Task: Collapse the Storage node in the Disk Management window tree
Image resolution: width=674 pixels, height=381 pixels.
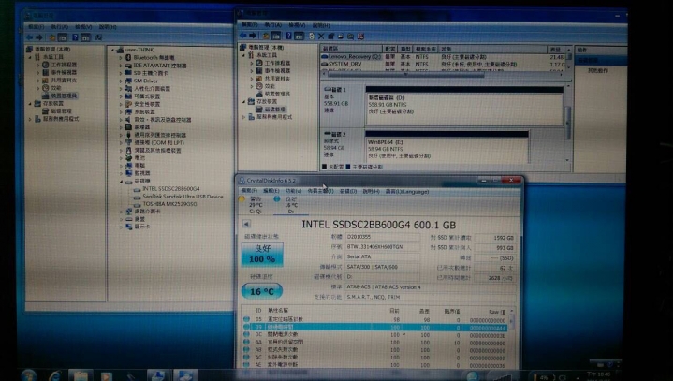Action: click(x=243, y=101)
